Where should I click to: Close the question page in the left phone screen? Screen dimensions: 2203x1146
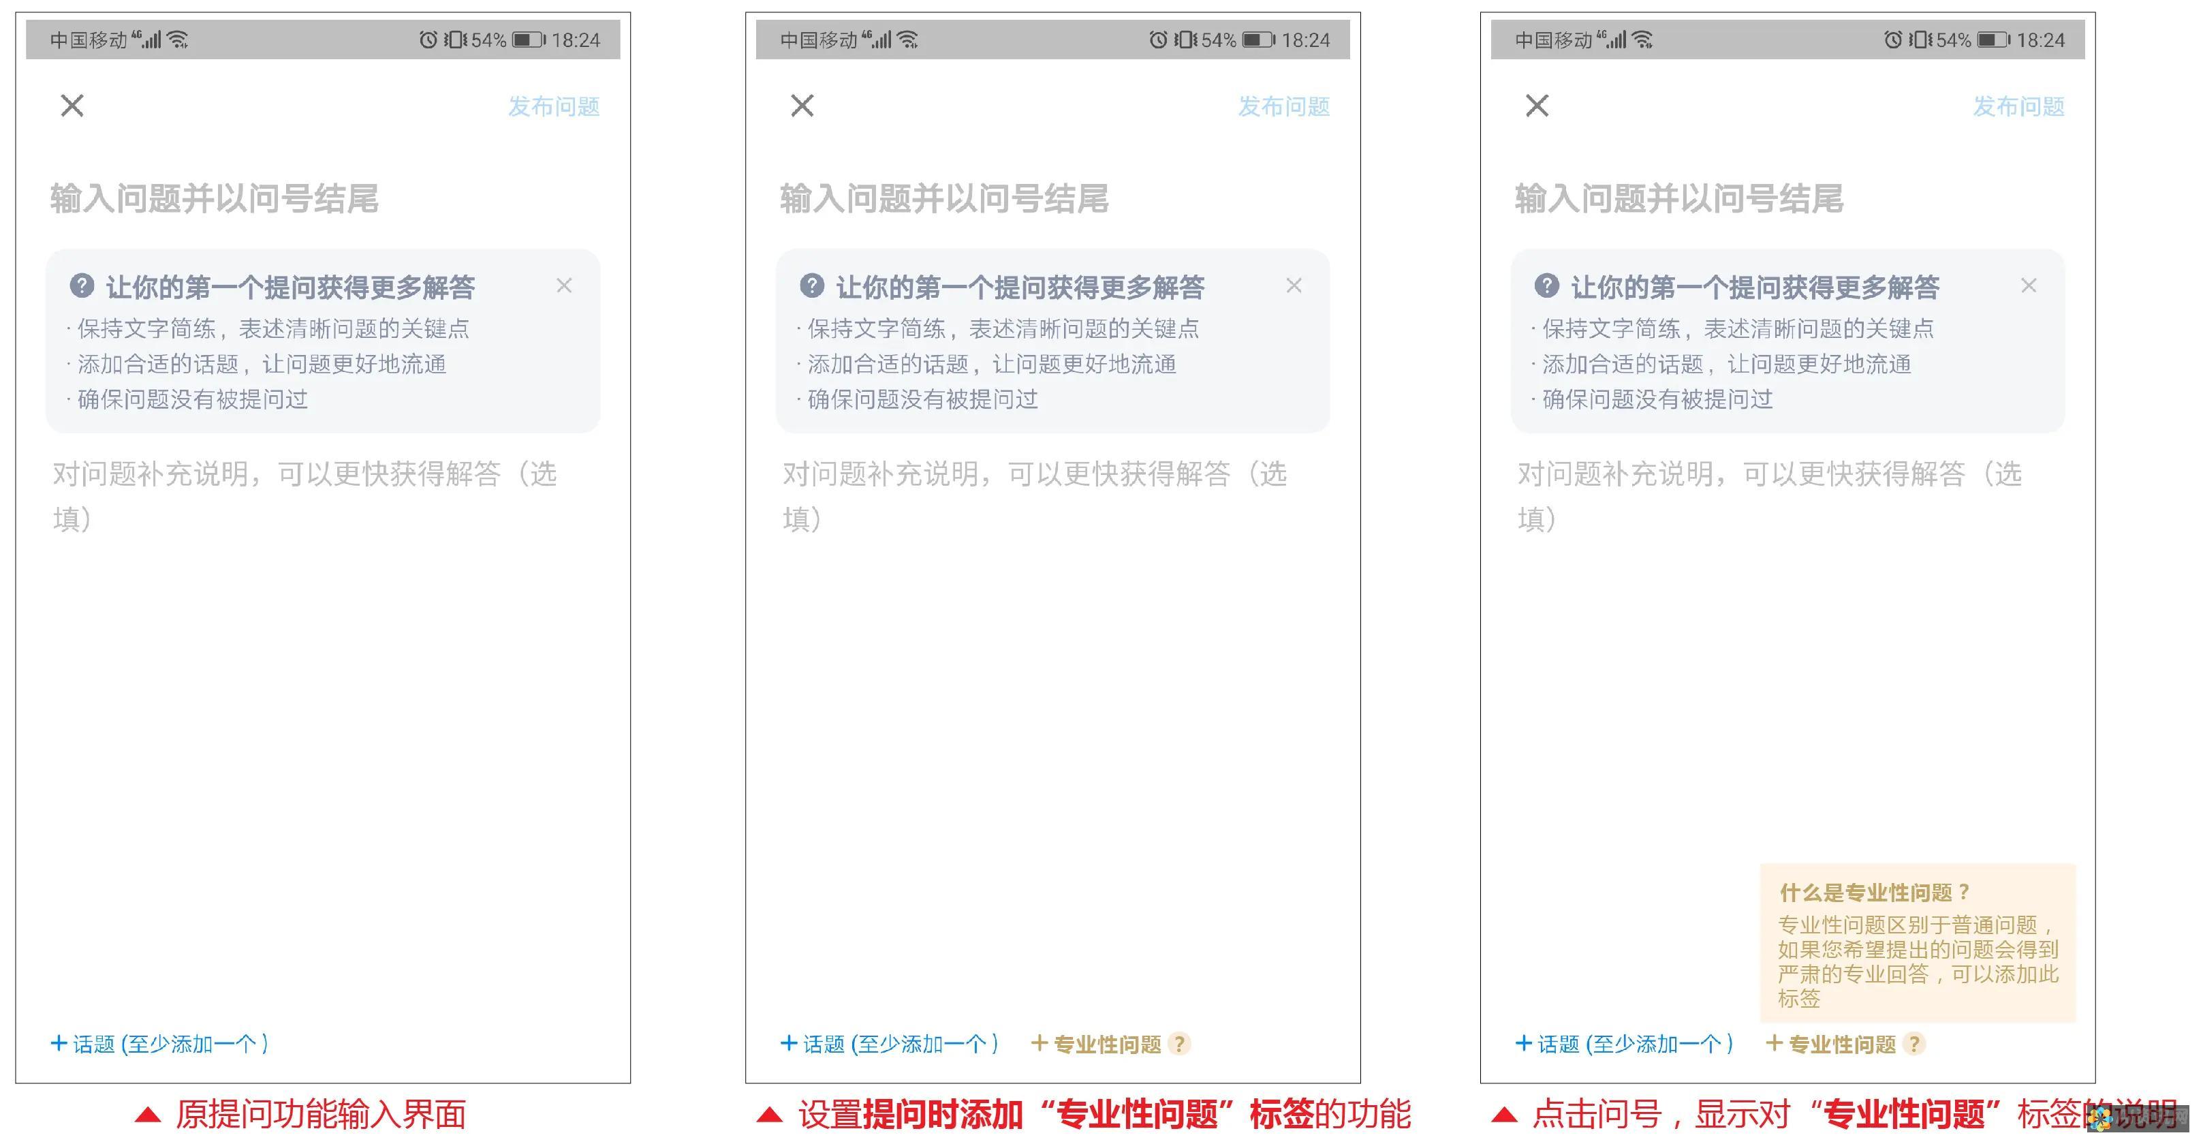tap(73, 106)
